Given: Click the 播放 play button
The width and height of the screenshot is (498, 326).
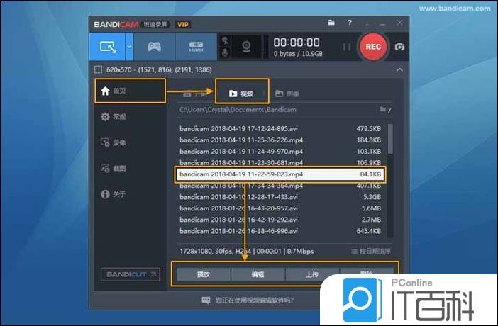Looking at the screenshot, I should (204, 274).
